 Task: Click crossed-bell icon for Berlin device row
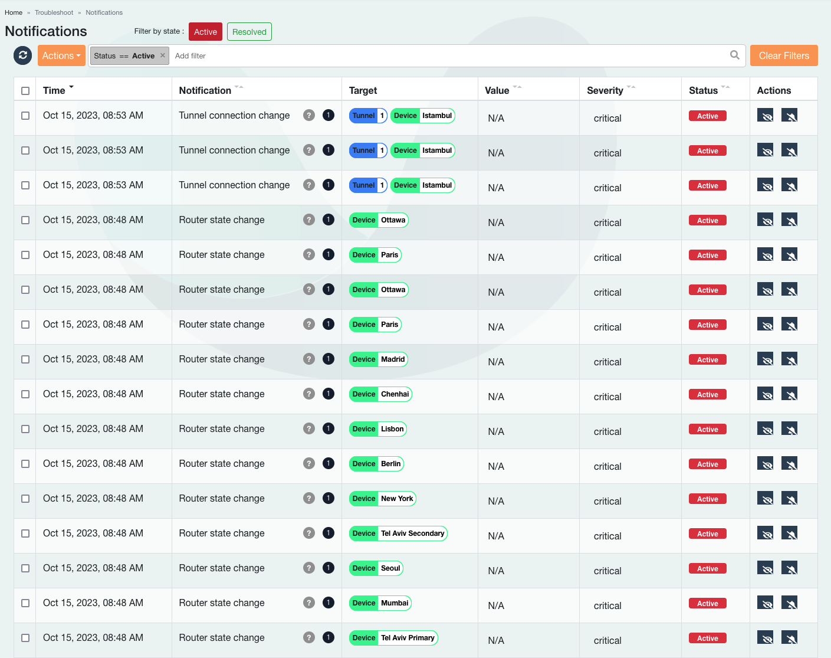[x=789, y=464]
